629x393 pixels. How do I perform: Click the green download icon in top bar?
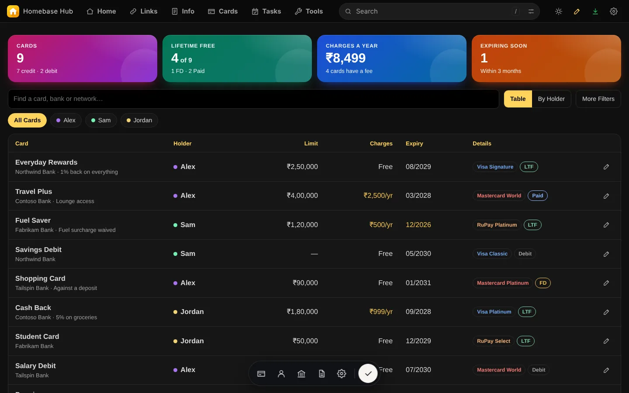tap(595, 11)
